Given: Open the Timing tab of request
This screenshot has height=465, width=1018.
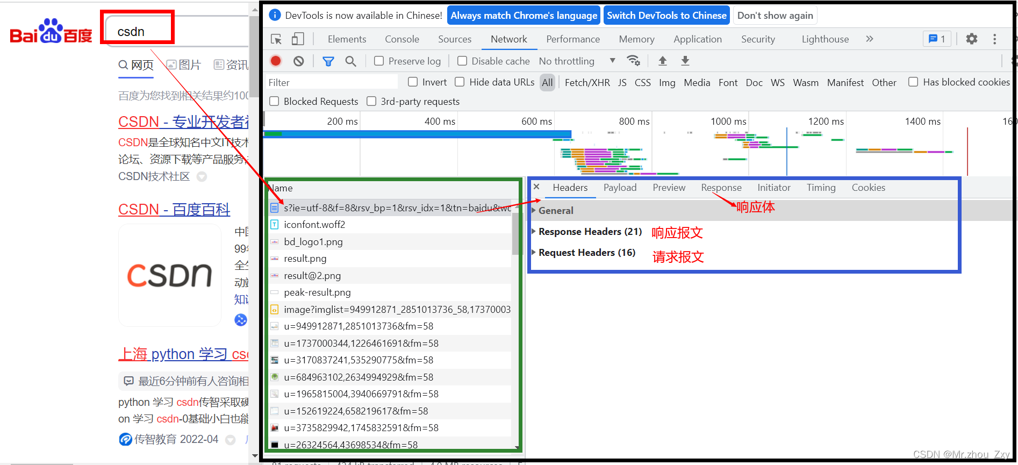Looking at the screenshot, I should (821, 188).
